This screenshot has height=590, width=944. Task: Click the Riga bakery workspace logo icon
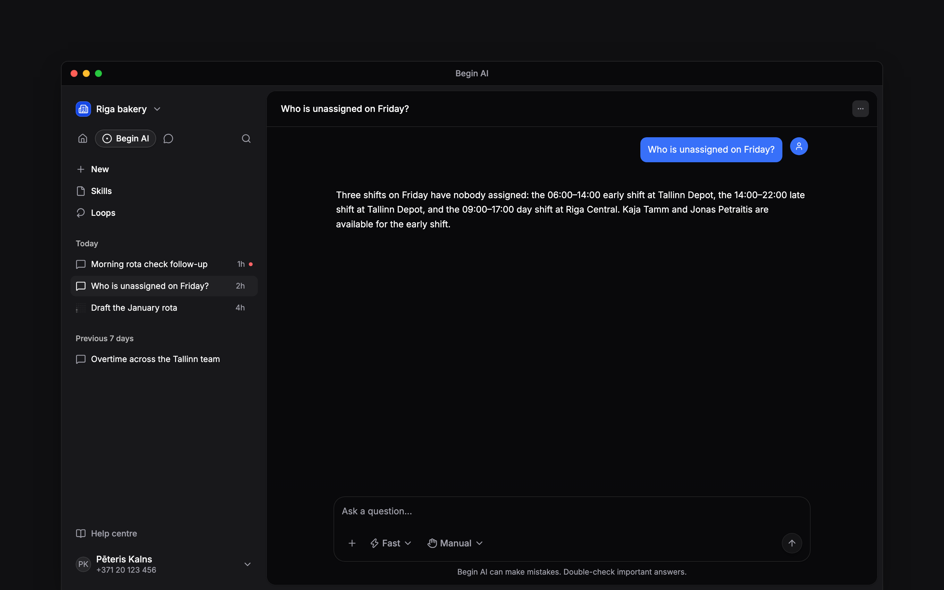(x=83, y=109)
